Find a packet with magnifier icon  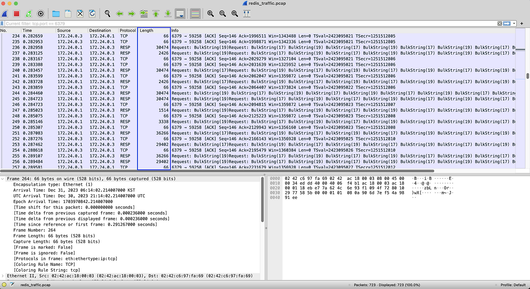point(107,14)
